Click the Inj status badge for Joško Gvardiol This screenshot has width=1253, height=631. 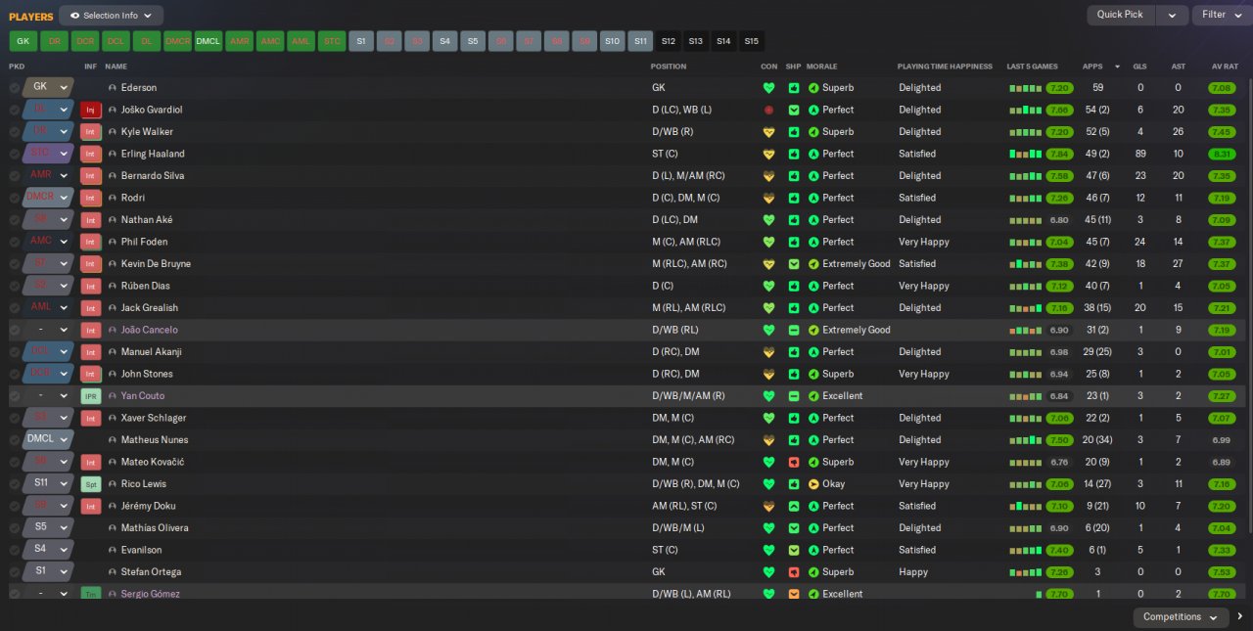[91, 110]
